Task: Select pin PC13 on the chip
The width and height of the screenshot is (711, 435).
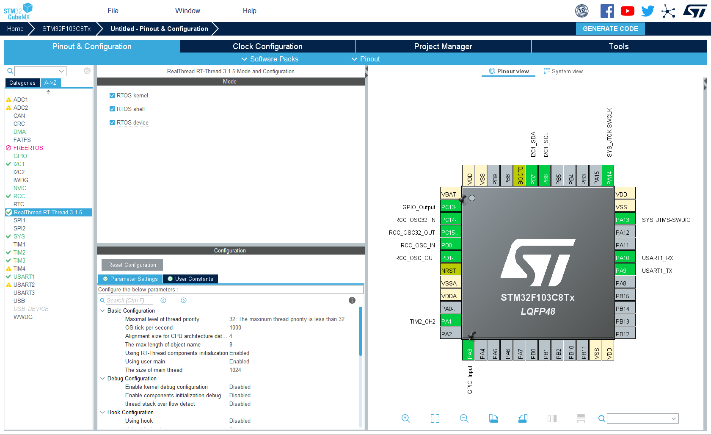Action: point(451,207)
